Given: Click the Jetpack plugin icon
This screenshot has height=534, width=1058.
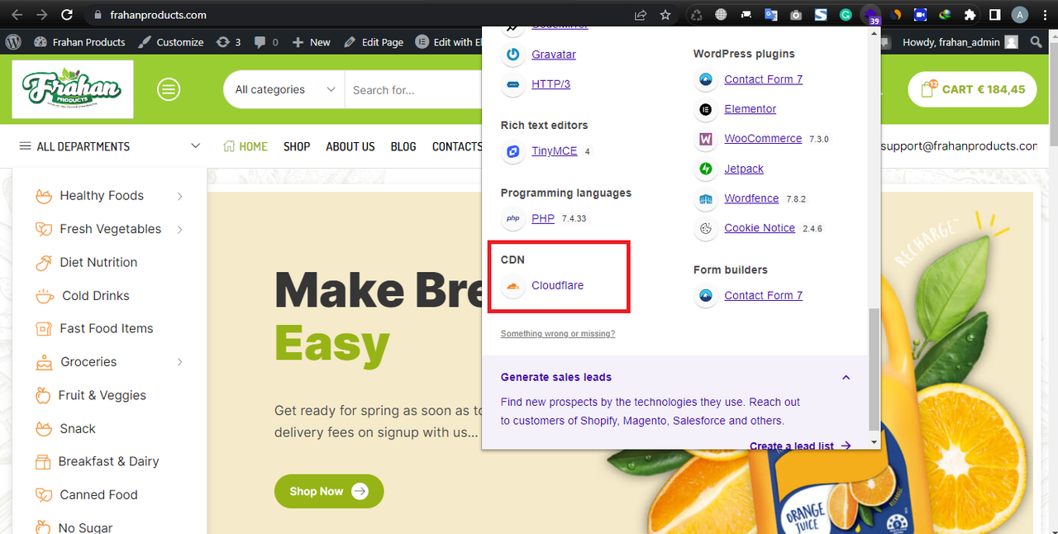Looking at the screenshot, I should coord(706,169).
